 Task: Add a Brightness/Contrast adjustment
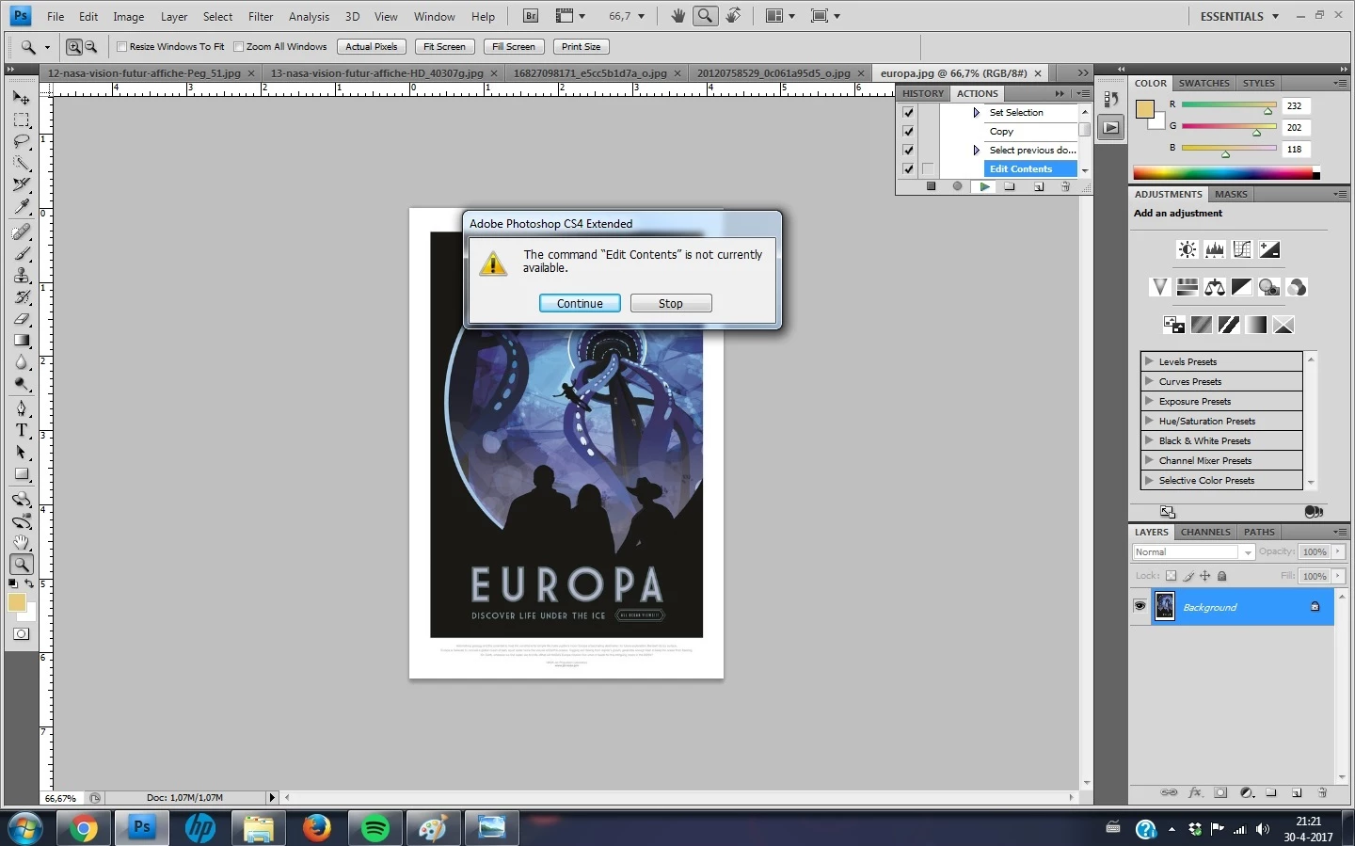pyautogui.click(x=1188, y=249)
